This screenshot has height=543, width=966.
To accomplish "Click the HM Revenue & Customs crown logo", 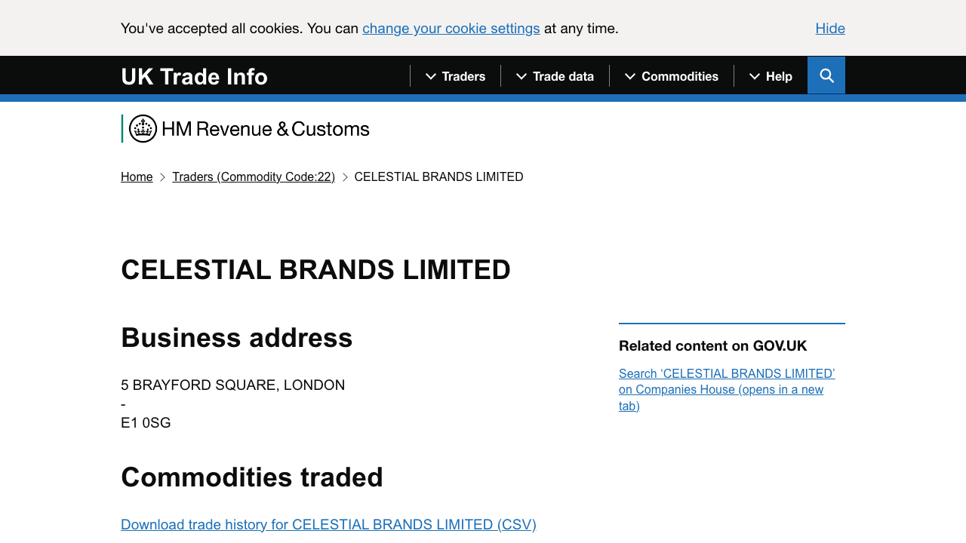I will [x=142, y=128].
